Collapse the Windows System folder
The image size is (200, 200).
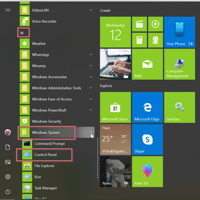[91, 133]
